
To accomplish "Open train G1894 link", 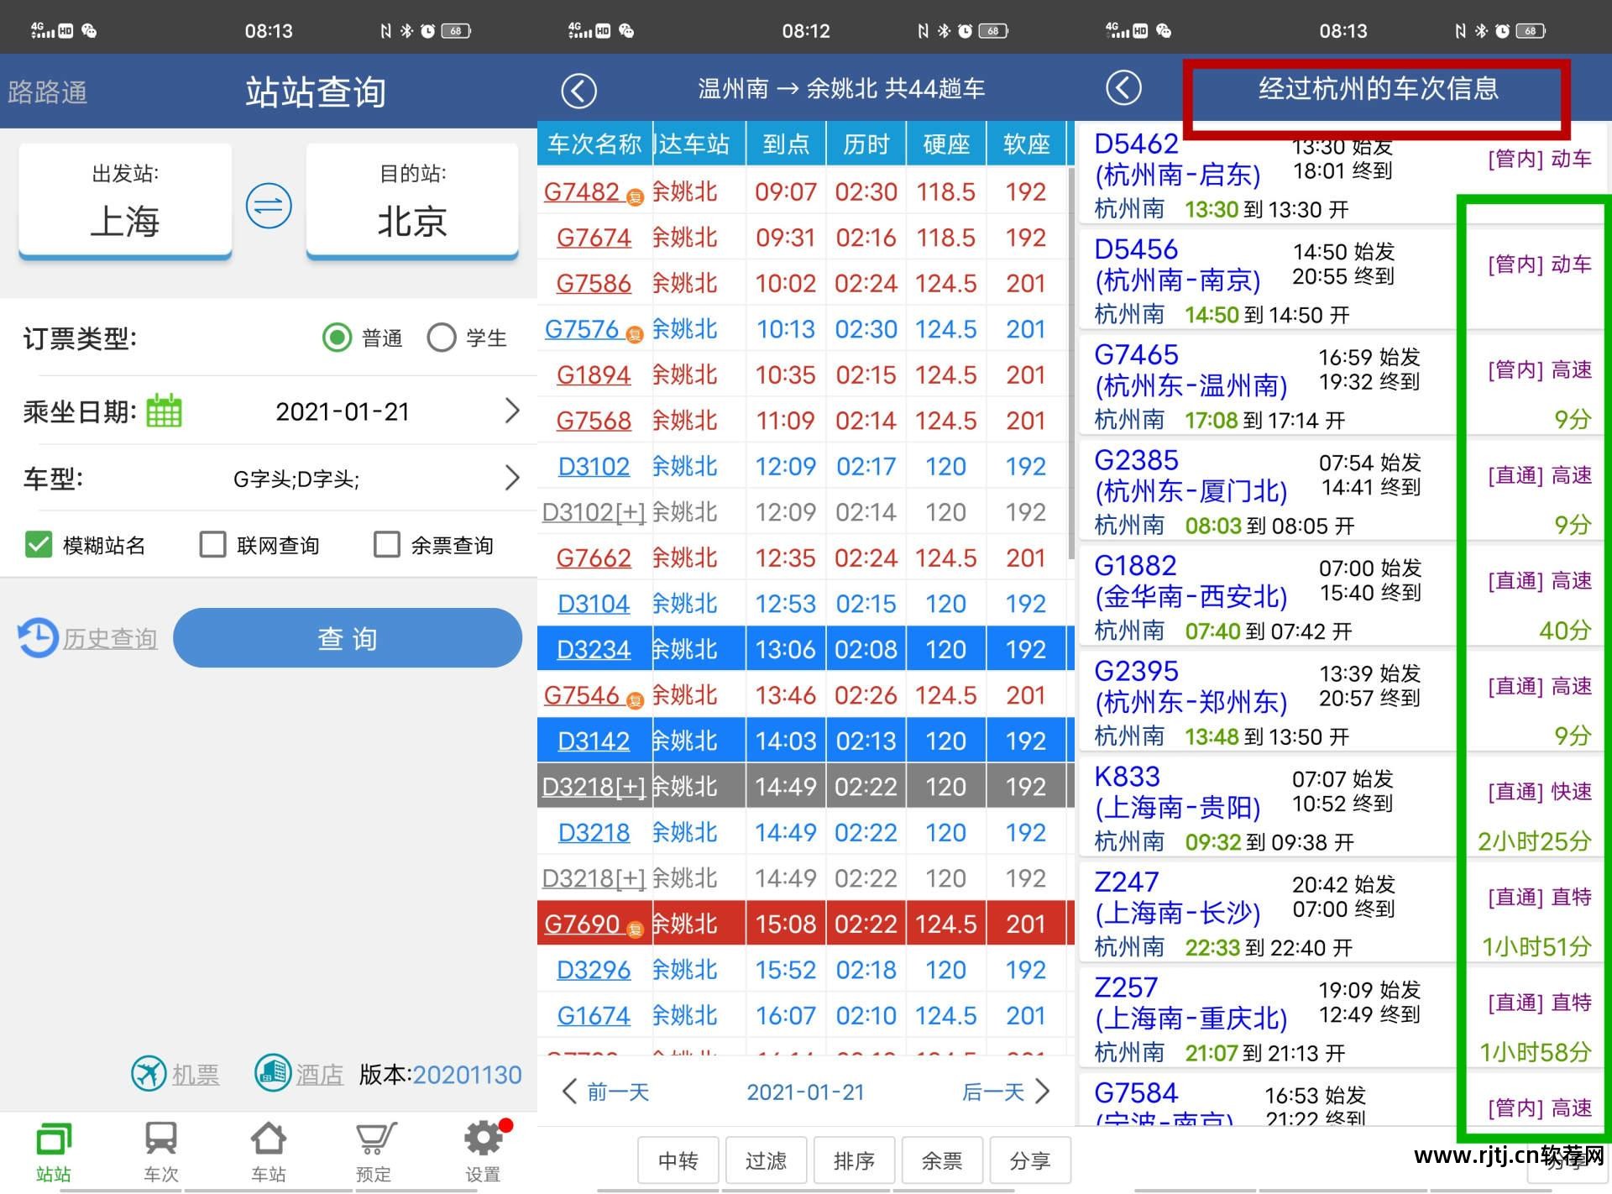I will [594, 374].
